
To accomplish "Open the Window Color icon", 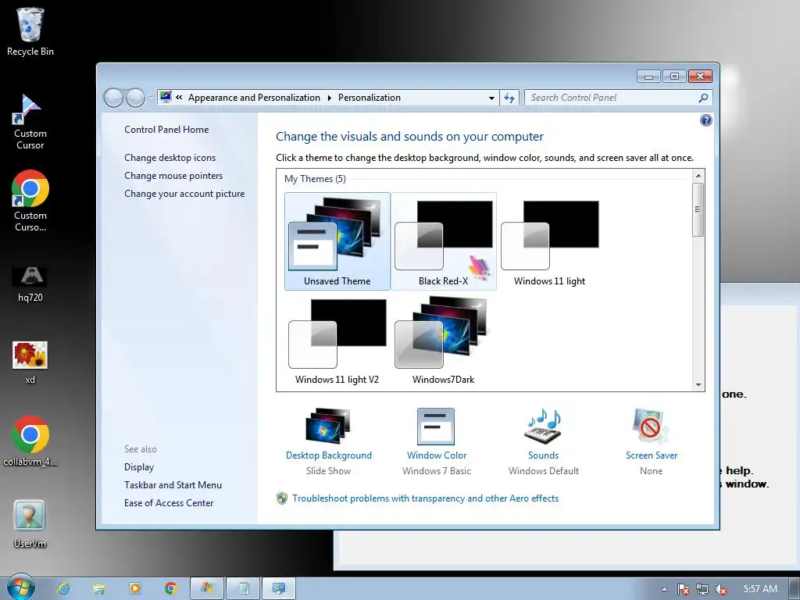I will pos(436,427).
